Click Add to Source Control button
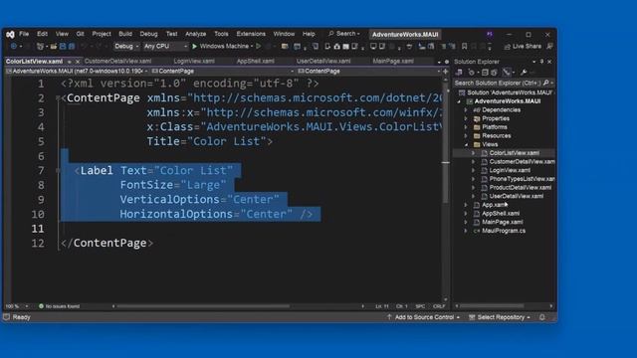637x358 pixels. (423, 317)
